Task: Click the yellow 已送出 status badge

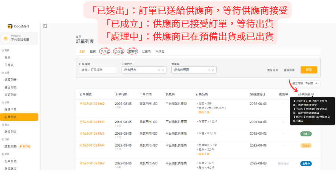Action: tap(306, 146)
